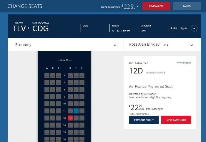Click seat 7E in the seat map
The image size is (206, 142).
point(76,82)
